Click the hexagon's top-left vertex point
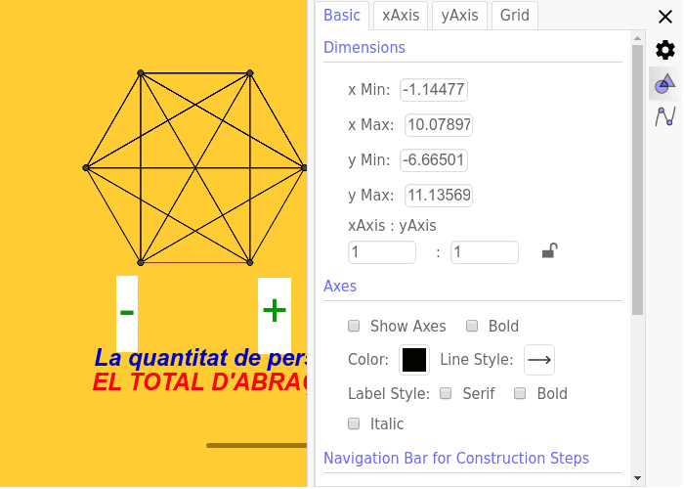 (x=141, y=73)
